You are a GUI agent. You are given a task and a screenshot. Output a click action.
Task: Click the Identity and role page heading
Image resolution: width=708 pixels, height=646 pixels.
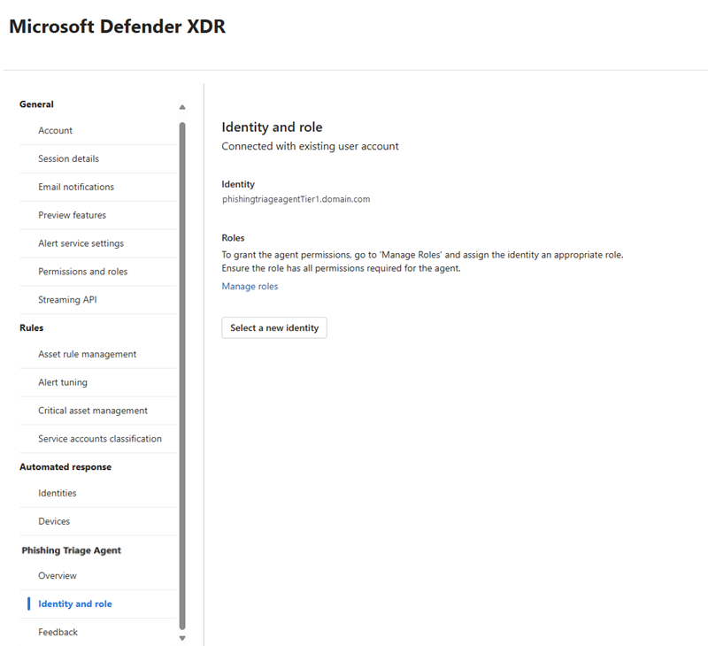tap(272, 127)
